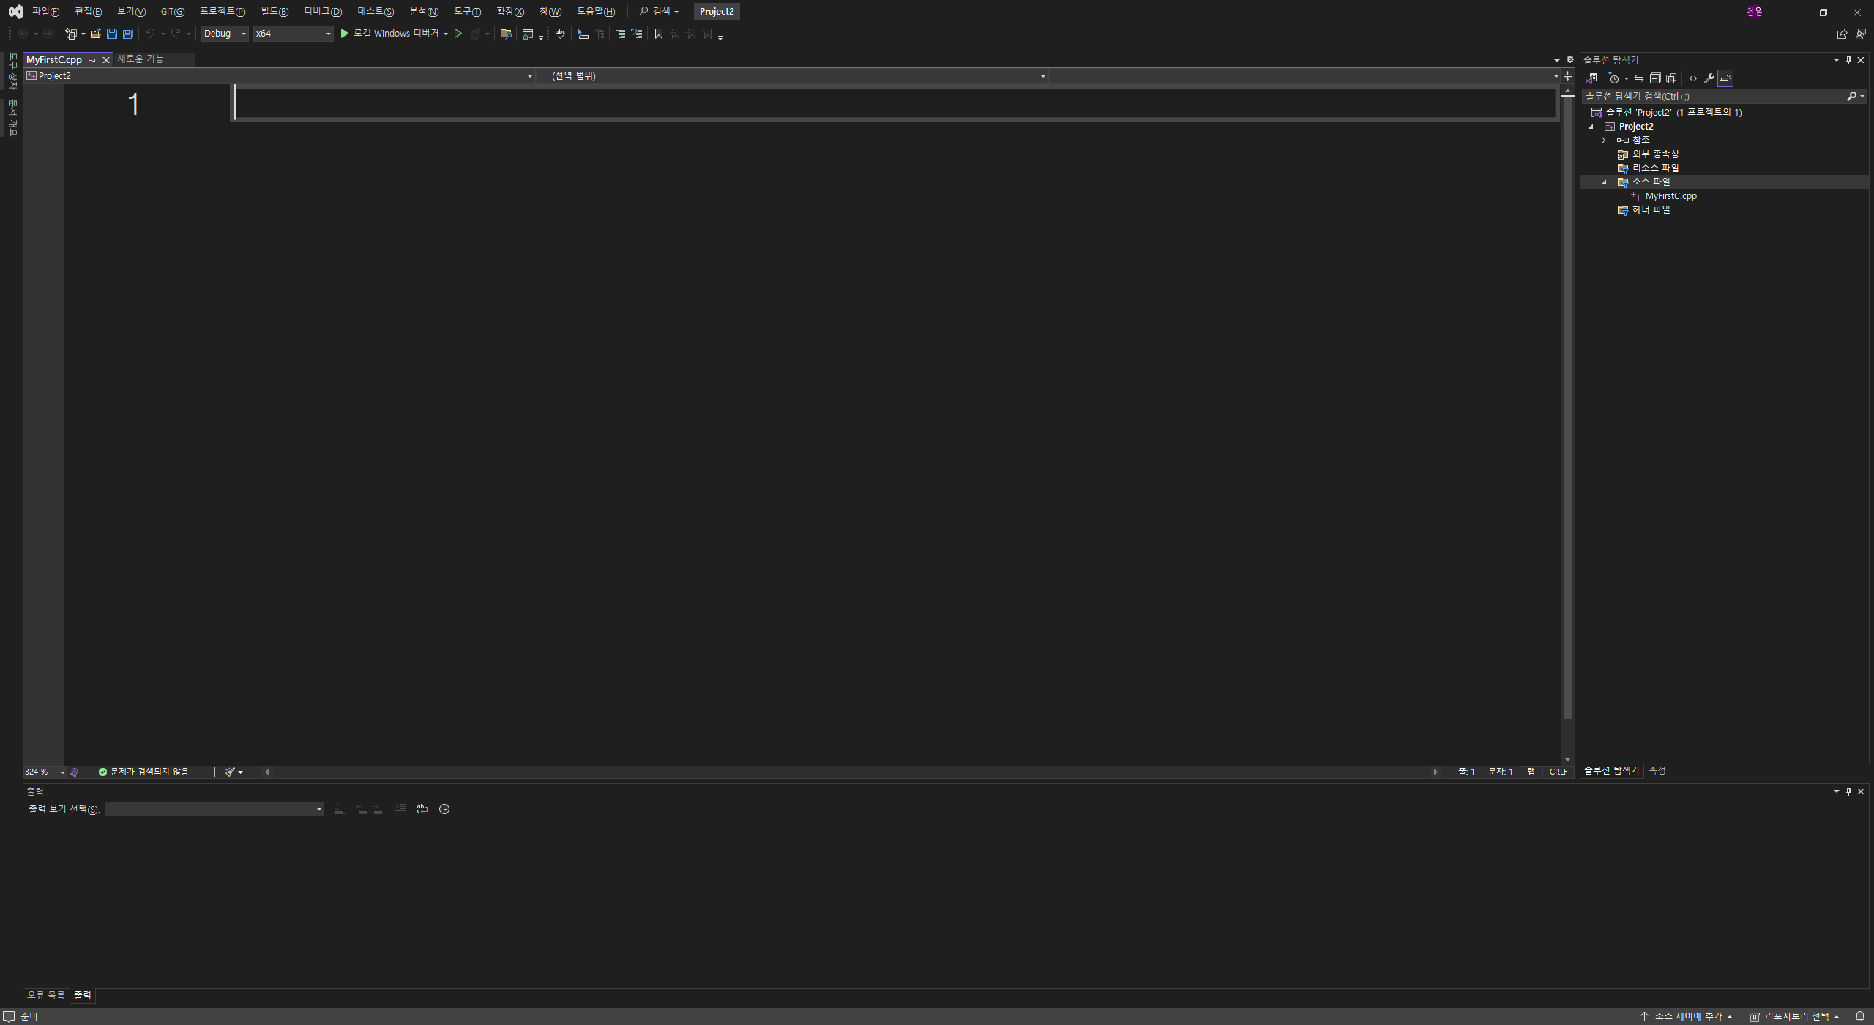This screenshot has width=1874, height=1025.
Task: Start without debugging using the hollow play icon
Action: pyautogui.click(x=458, y=34)
